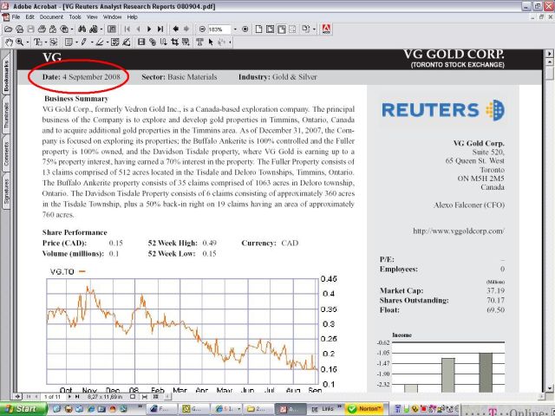Select the Link tool icon

pyautogui.click(x=153, y=42)
